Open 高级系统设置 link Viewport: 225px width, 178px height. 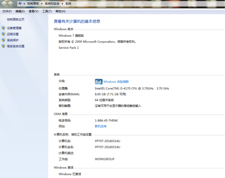(x=16, y=46)
